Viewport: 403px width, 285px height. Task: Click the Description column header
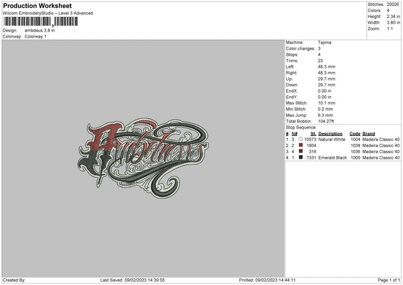(x=332, y=134)
